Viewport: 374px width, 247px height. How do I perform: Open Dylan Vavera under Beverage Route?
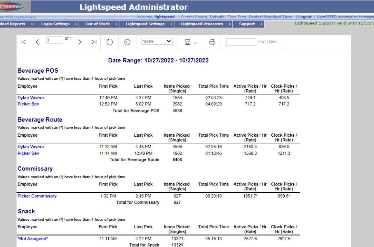tap(31, 147)
